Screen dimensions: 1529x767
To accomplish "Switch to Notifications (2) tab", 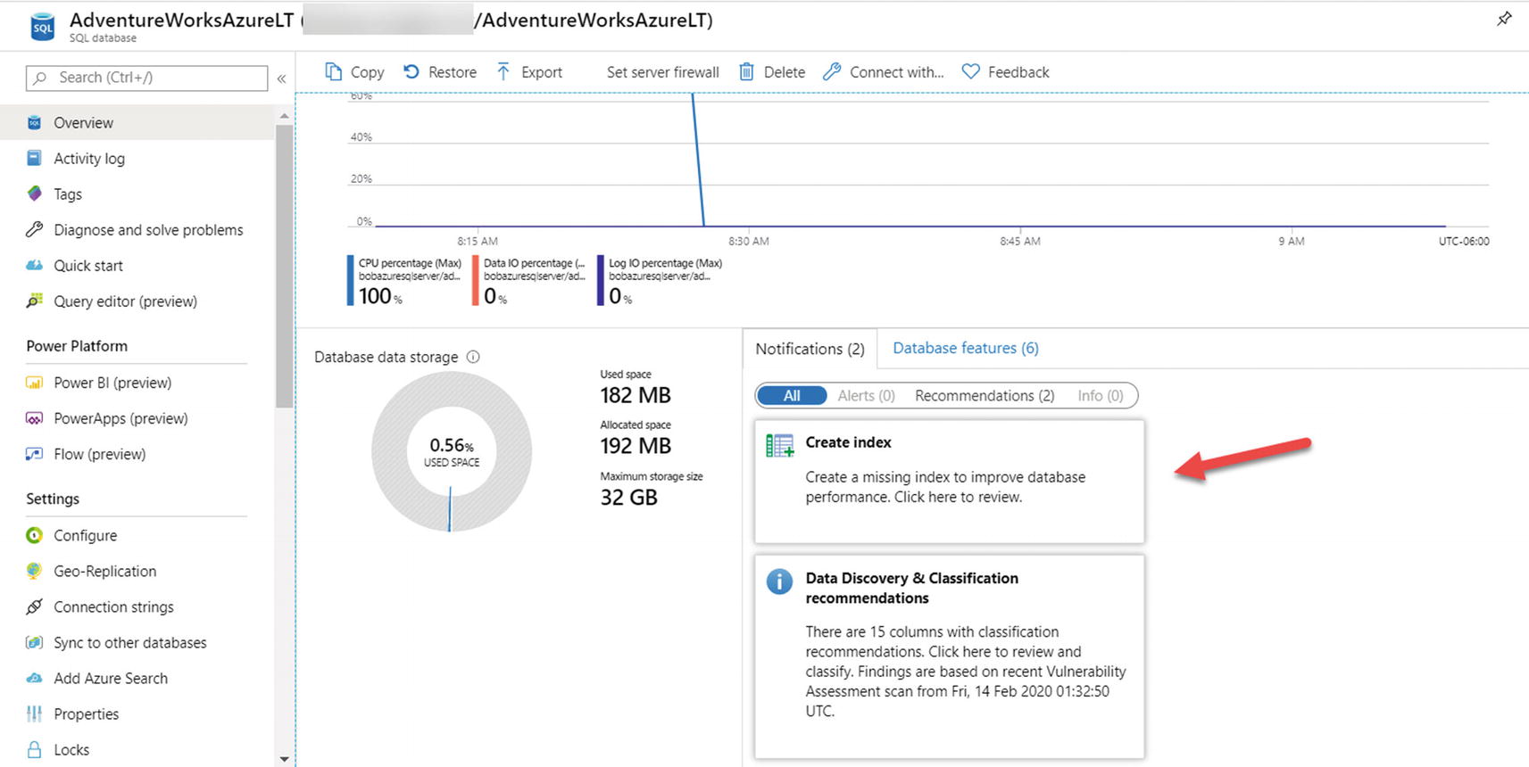I will point(810,349).
